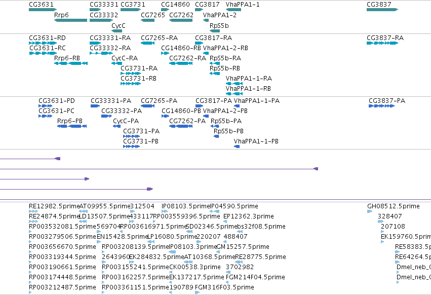Click the 207108 EST label

tap(393, 227)
